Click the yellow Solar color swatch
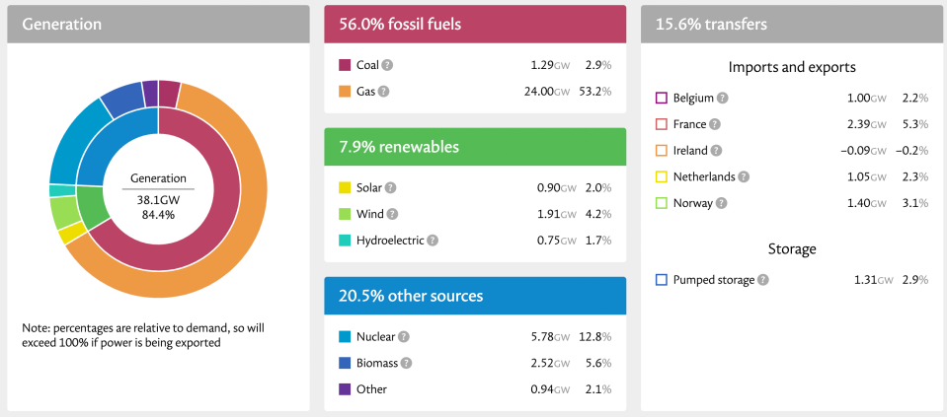This screenshot has width=947, height=417. [345, 187]
